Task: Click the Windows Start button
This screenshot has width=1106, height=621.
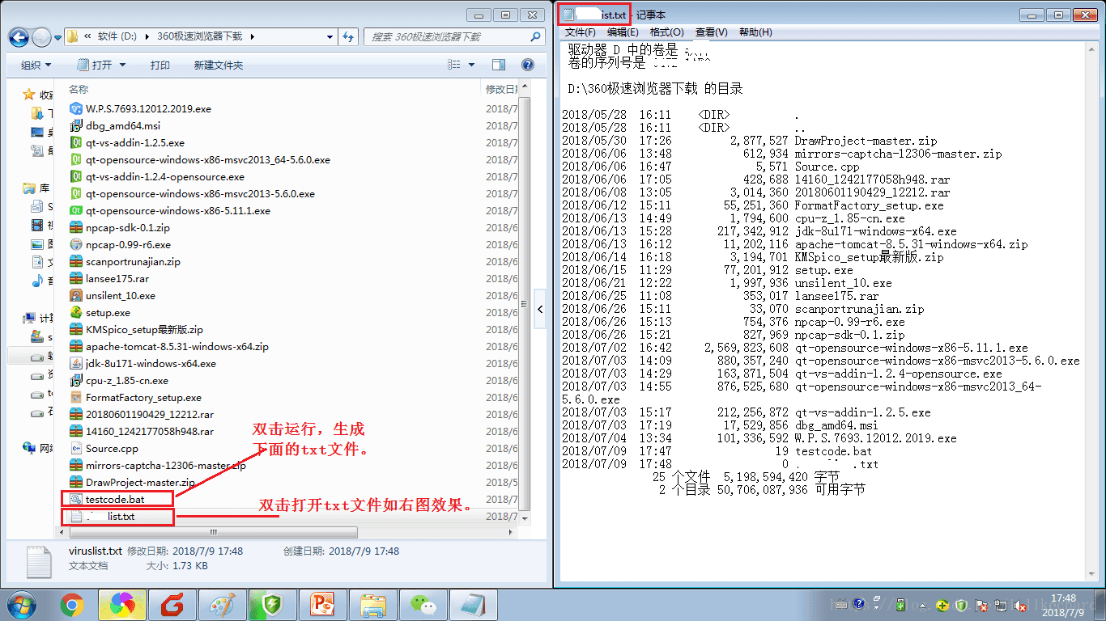Action: (21, 605)
